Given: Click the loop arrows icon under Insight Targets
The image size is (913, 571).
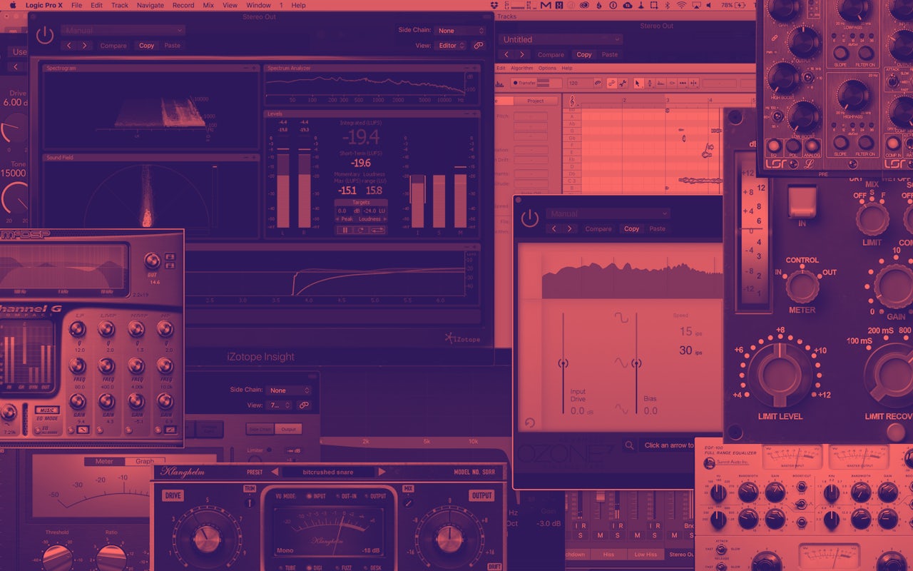Looking at the screenshot, I should [x=377, y=230].
